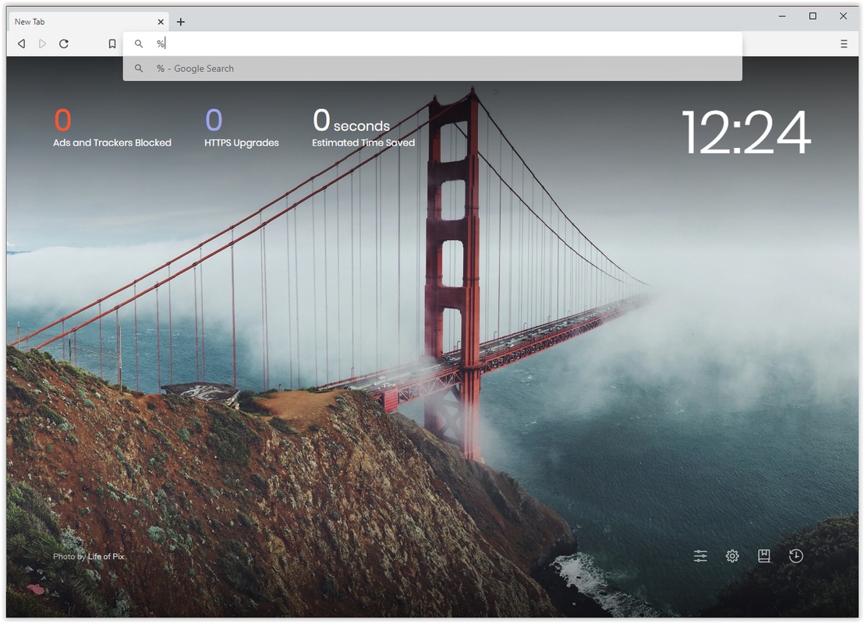Close the browser window
The image size is (864, 623).
click(843, 16)
